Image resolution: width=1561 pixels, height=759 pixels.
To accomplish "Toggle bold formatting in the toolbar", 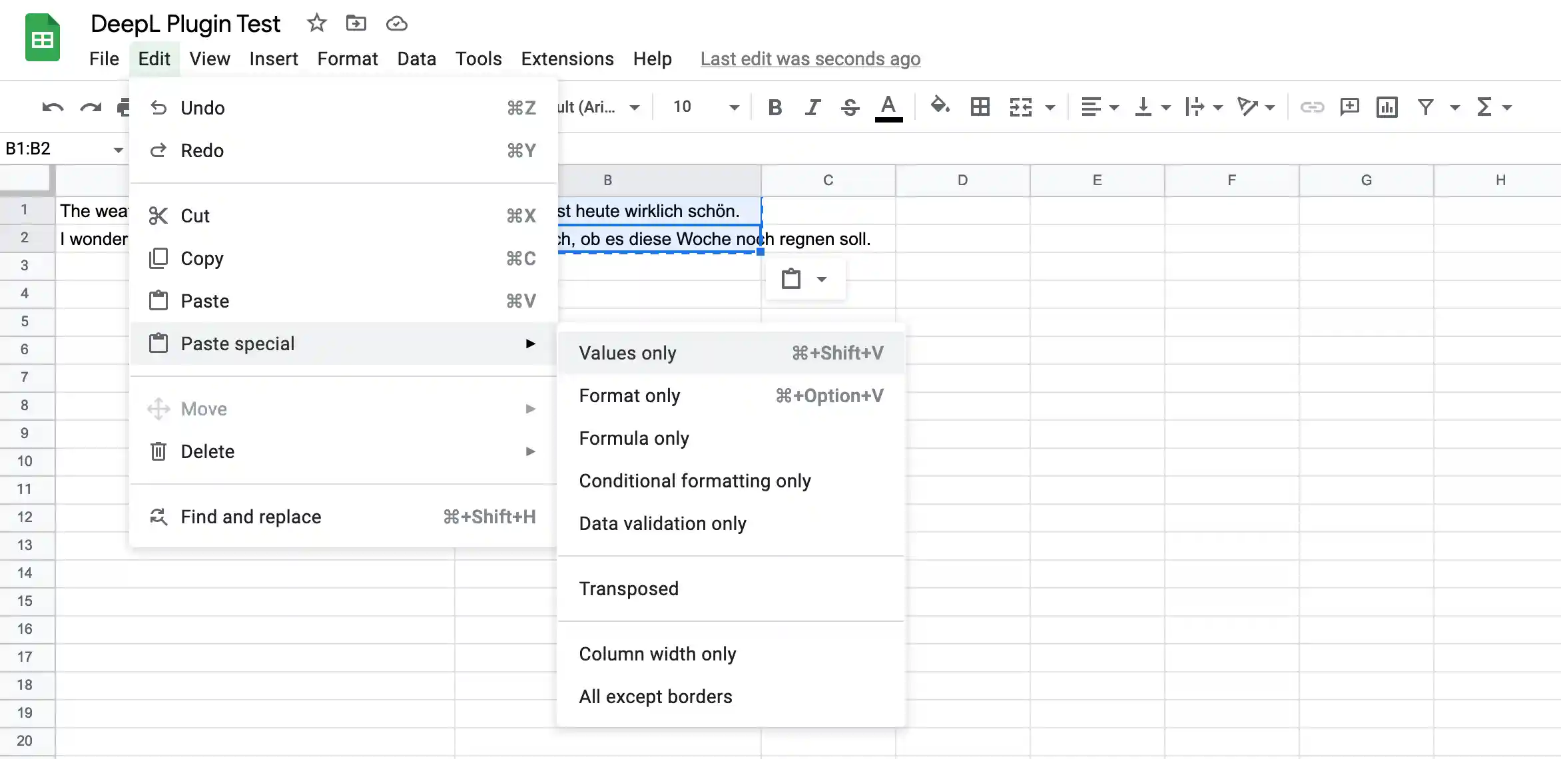I will (775, 107).
